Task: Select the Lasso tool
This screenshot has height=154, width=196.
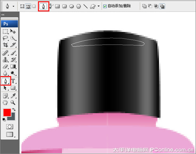Action: tap(5, 38)
